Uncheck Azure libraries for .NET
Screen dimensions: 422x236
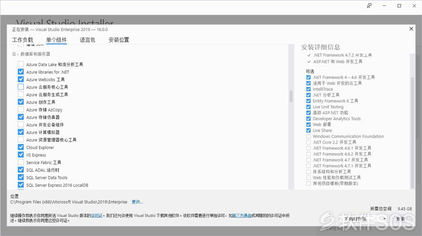pos(21,72)
